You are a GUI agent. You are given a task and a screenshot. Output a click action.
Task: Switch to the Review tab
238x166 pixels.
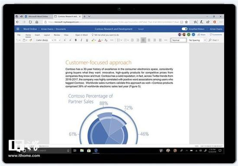(57, 35)
